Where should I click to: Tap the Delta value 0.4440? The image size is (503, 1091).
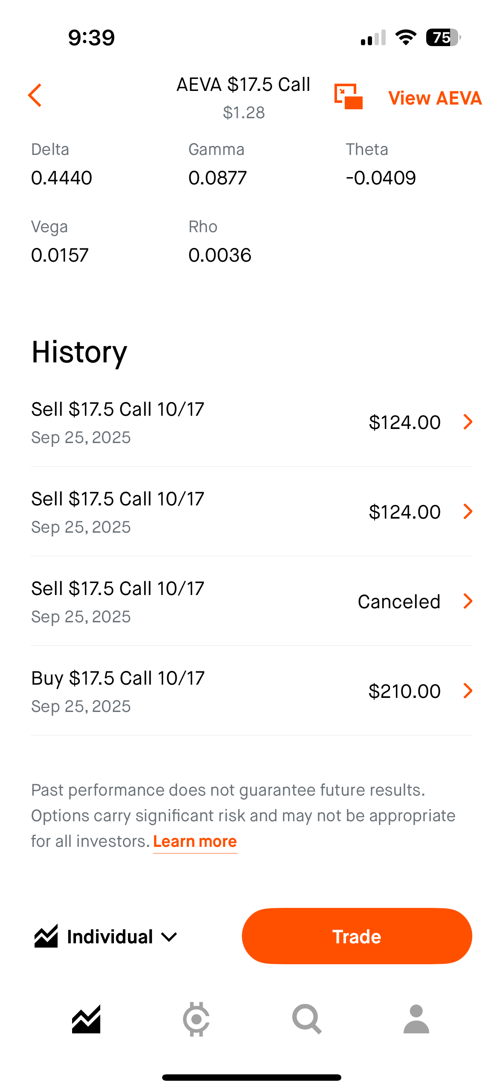pos(61,178)
